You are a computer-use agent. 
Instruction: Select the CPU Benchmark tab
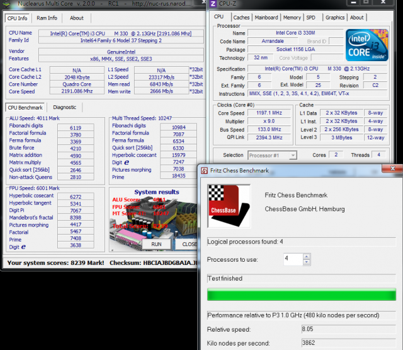[x=25, y=108]
